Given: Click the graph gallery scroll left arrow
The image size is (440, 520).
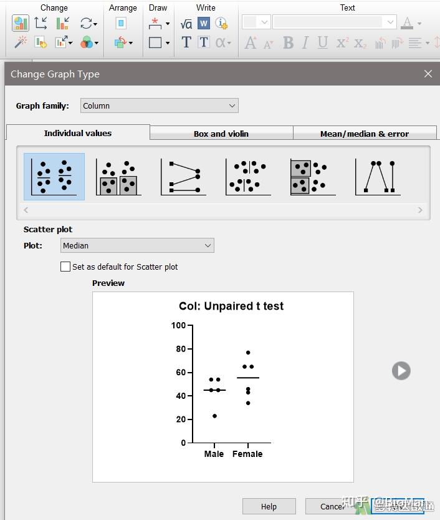Looking at the screenshot, I should [x=26, y=210].
